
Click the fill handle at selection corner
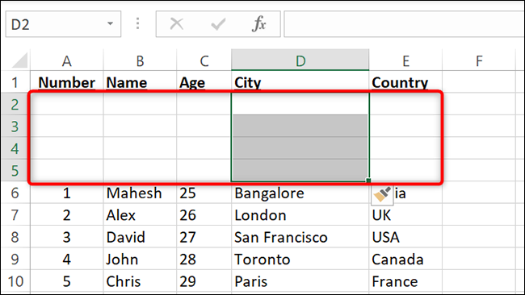coord(368,181)
